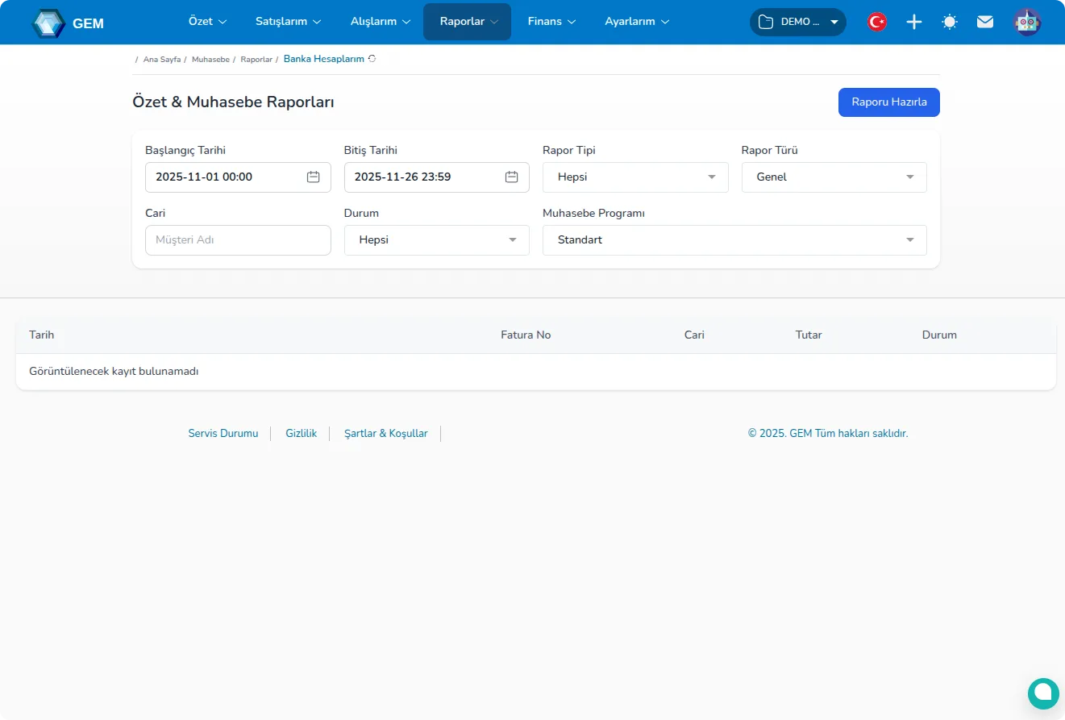Click the plus quick-add icon
The width and height of the screenshot is (1065, 720).
[x=913, y=22]
